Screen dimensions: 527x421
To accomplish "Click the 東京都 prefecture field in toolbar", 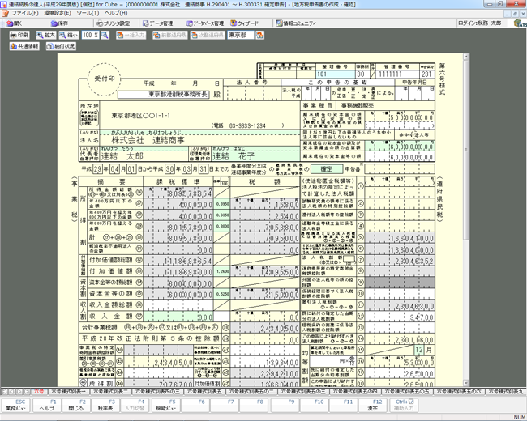I will click(241, 35).
